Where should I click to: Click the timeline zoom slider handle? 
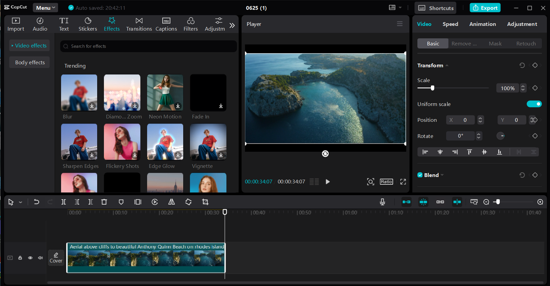498,202
